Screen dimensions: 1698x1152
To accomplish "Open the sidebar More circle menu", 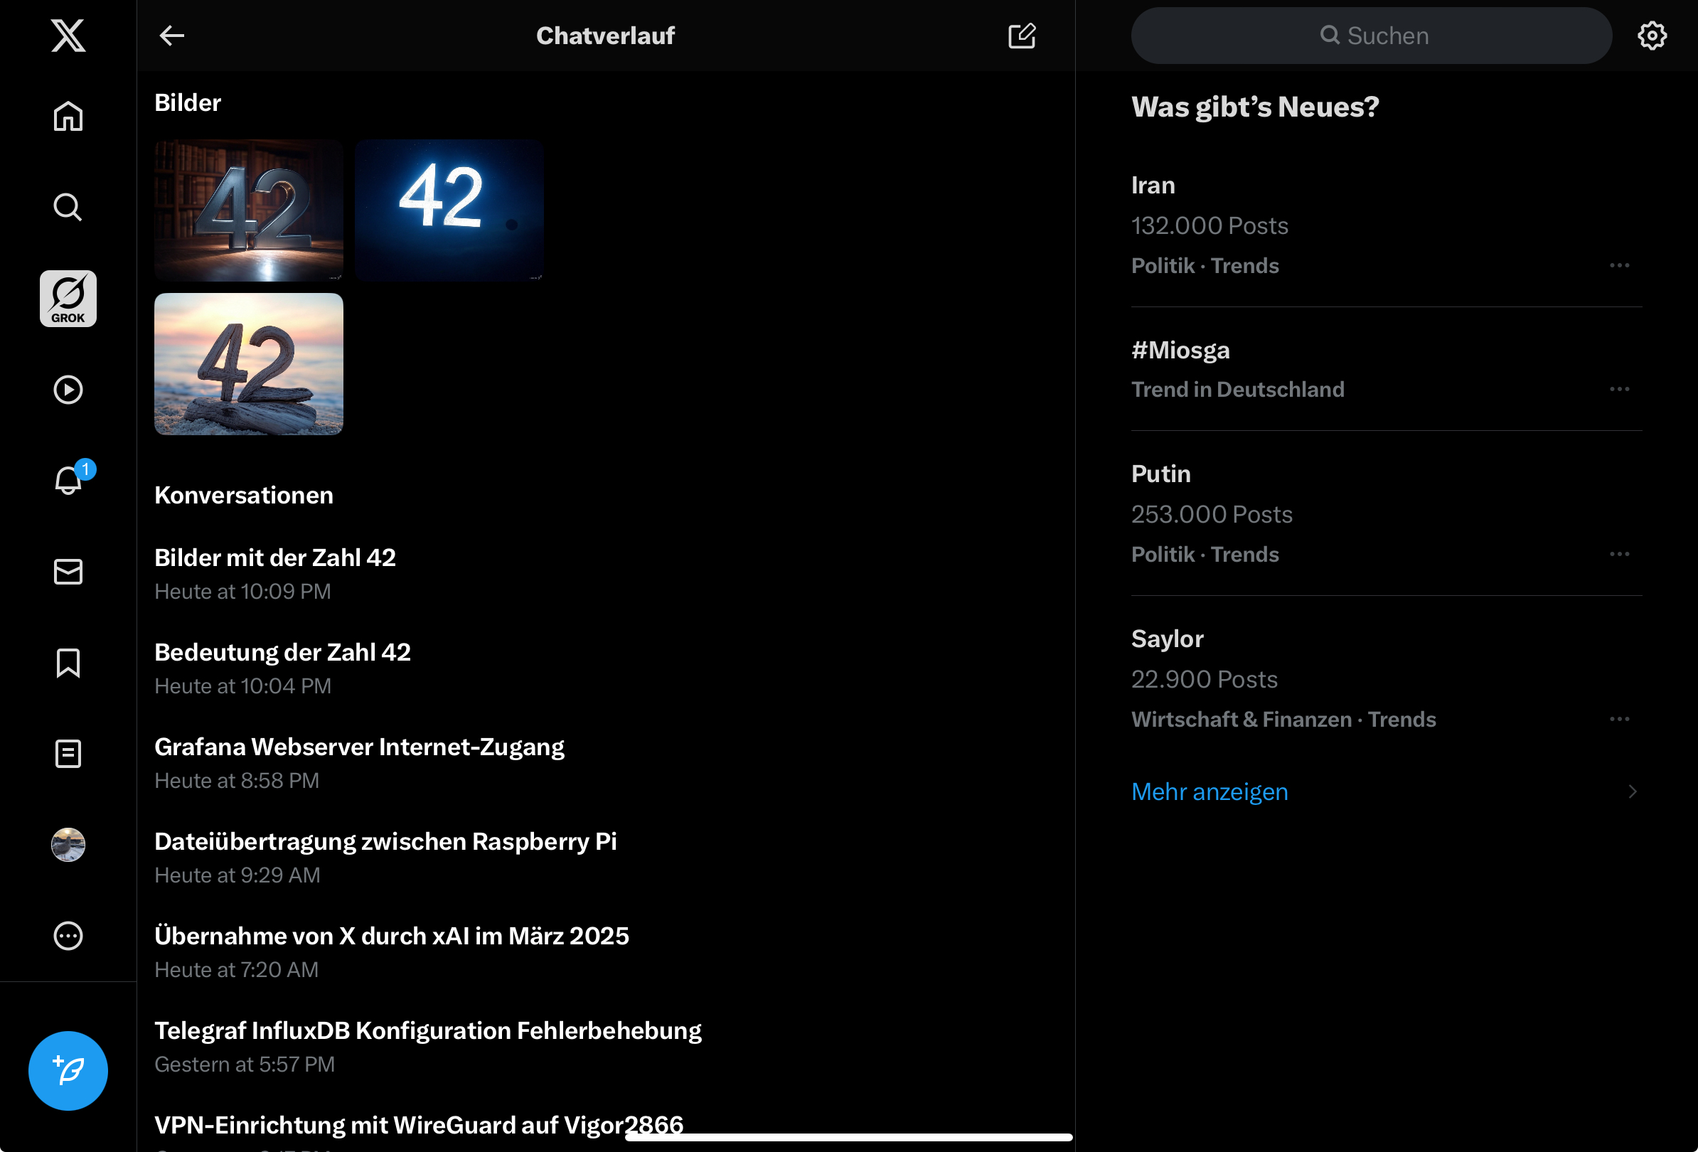I will coord(68,936).
